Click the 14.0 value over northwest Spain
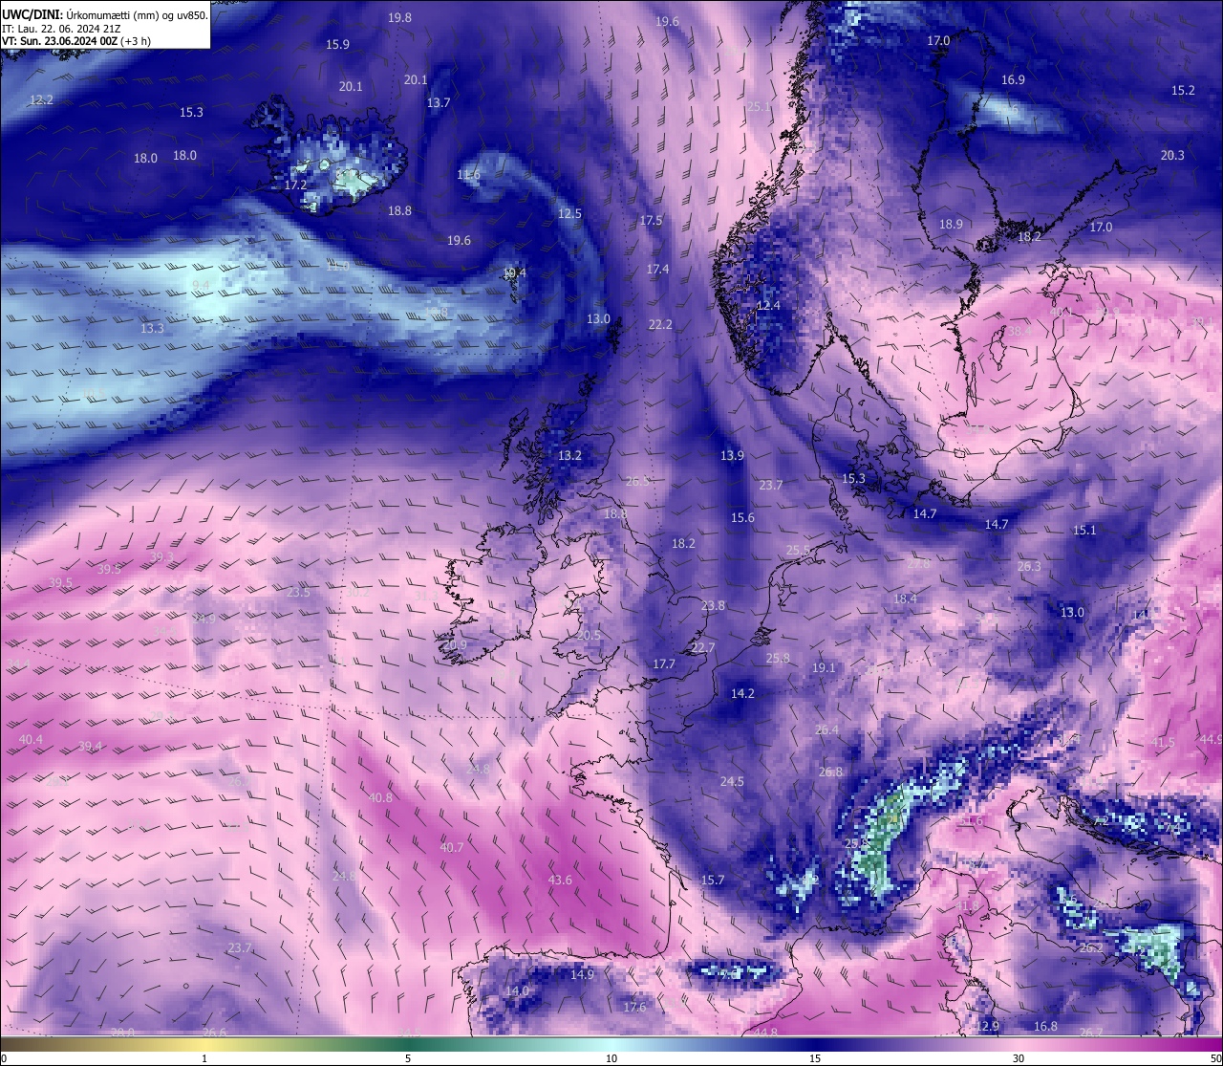 pos(517,991)
